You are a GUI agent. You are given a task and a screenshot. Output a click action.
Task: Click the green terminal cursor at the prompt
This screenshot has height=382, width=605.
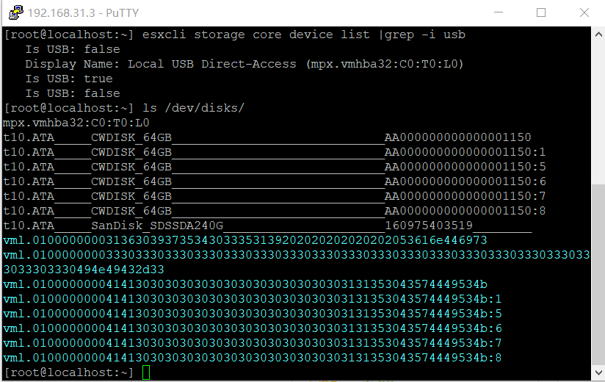pos(146,372)
